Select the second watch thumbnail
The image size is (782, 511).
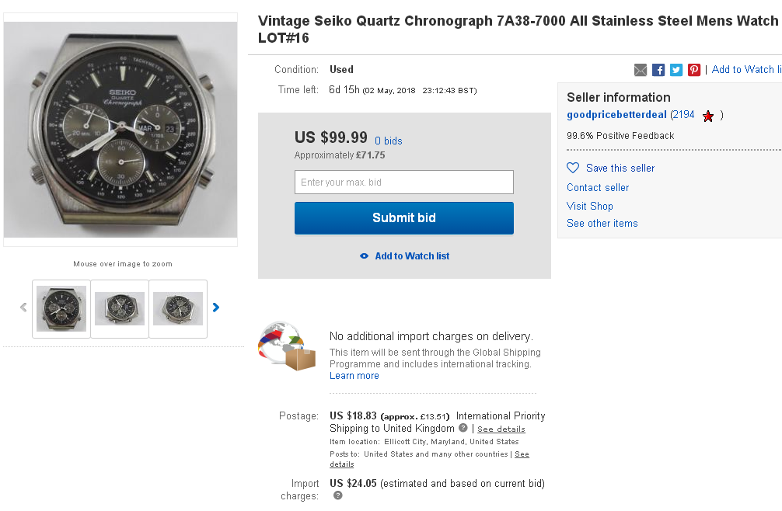click(120, 308)
